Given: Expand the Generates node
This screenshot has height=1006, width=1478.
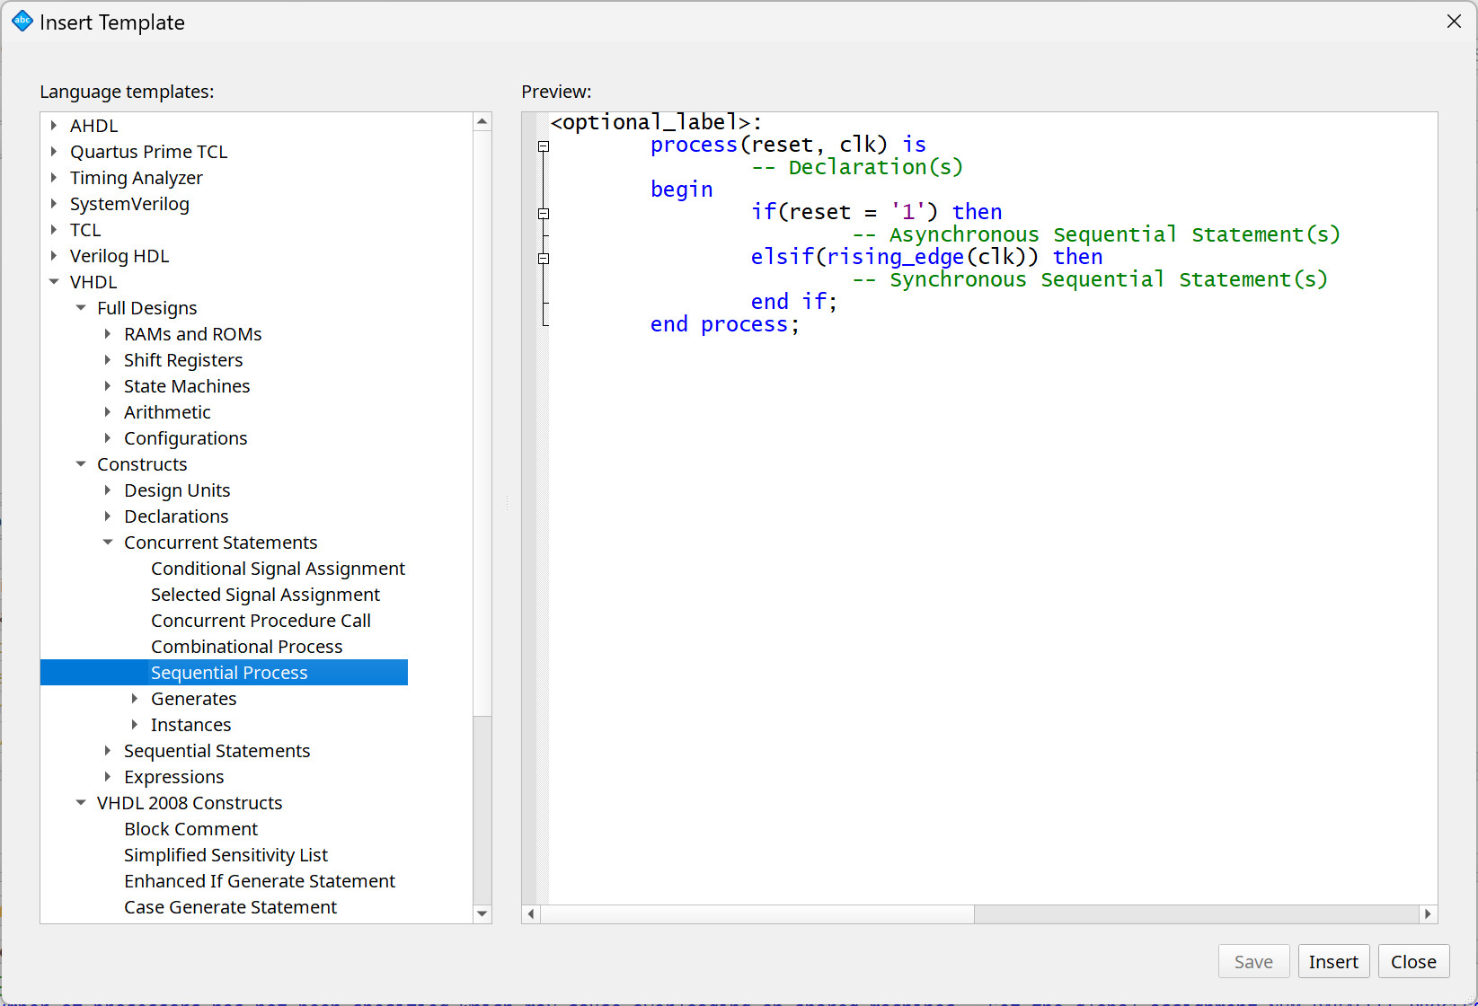Looking at the screenshot, I should pyautogui.click(x=135, y=699).
